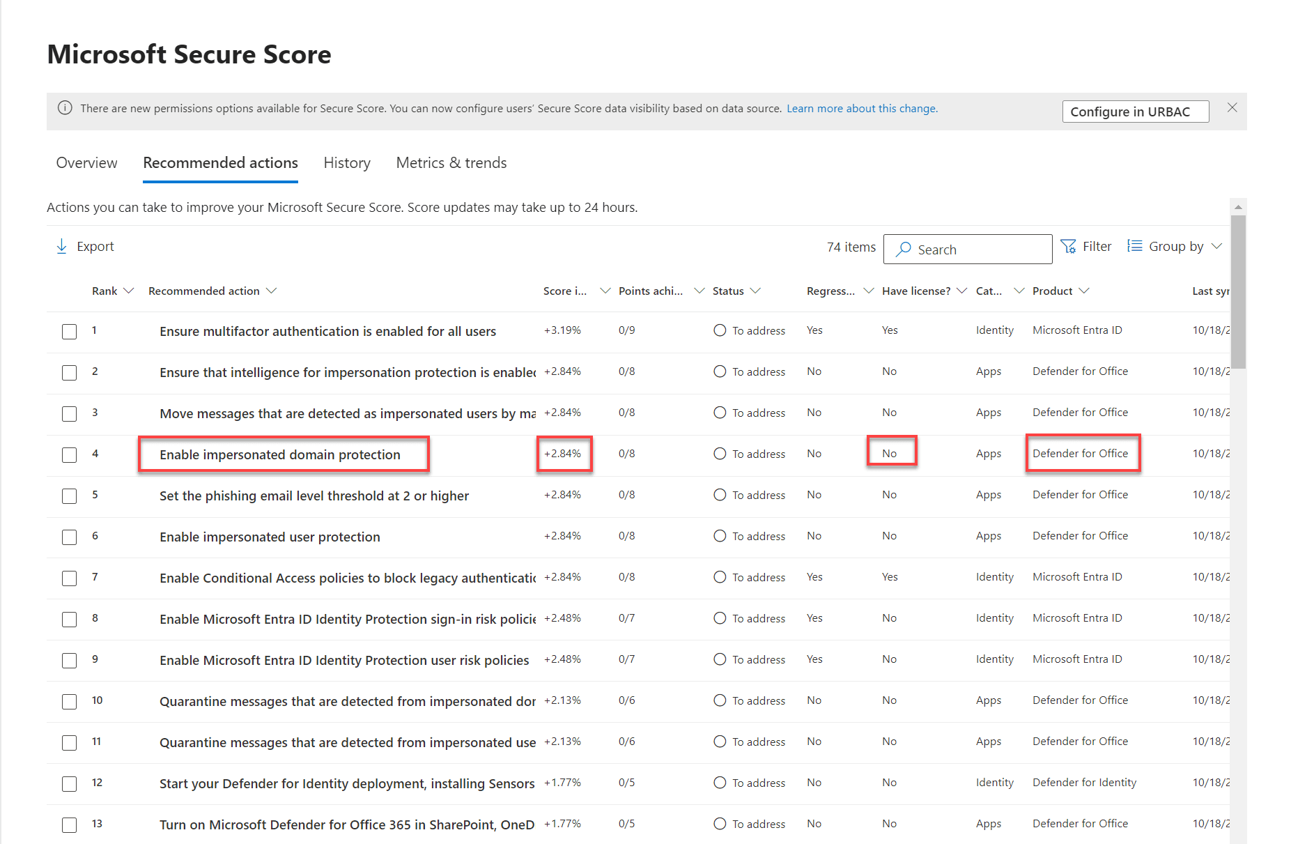Open Category column dropdown

(1019, 291)
